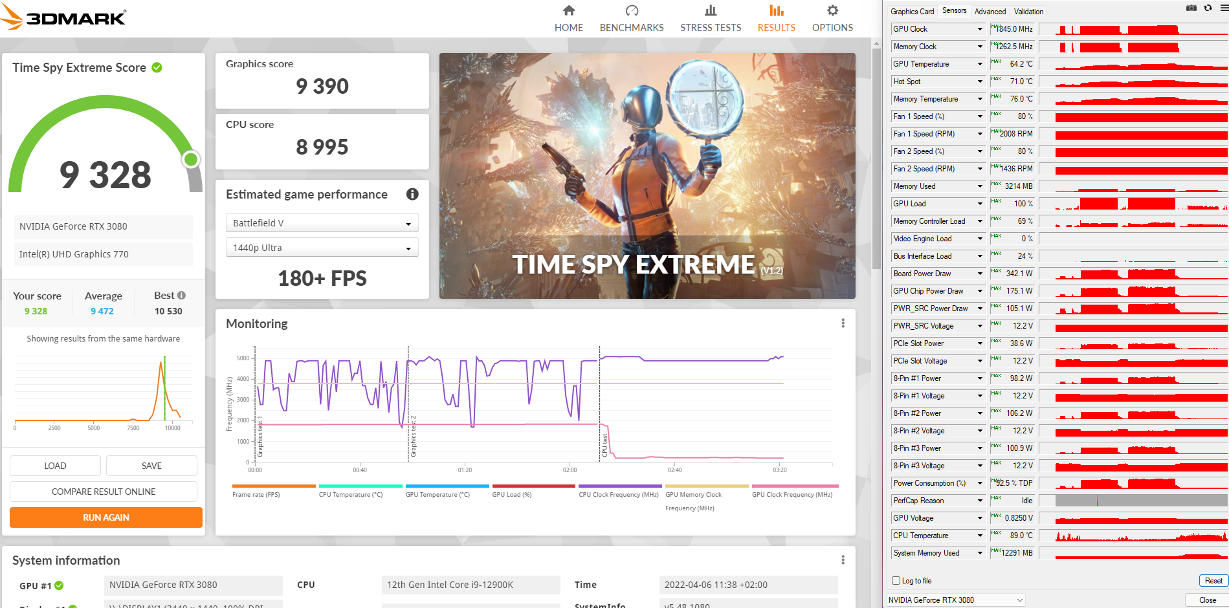Expand the Fan 1 Speed (%) dropdown
1229x608 pixels.
tap(980, 116)
